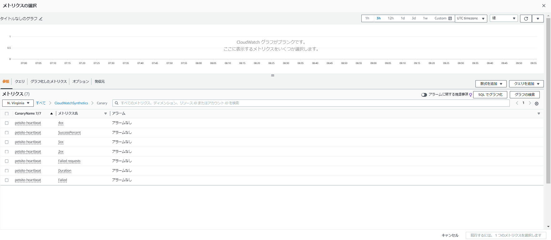The image size is (551, 240).
Task: Check the 4xx metric row
Action: coord(7,123)
